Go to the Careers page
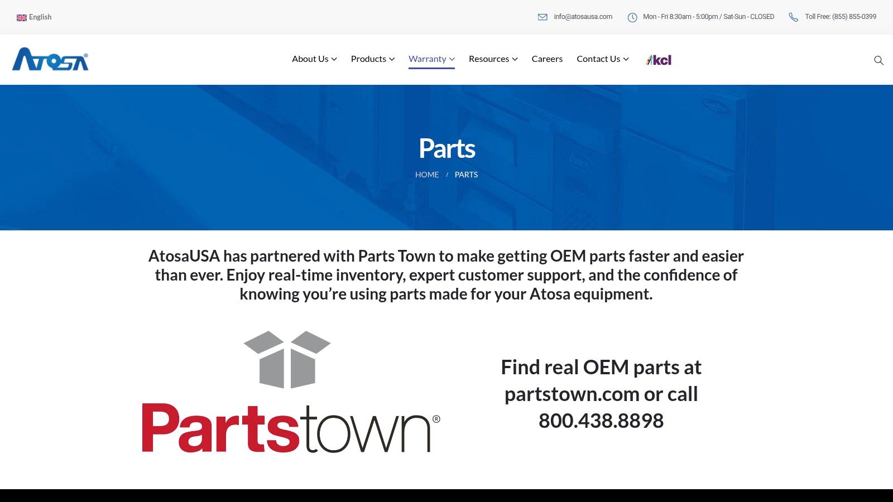Screen dimensions: 893x502 (x=547, y=59)
